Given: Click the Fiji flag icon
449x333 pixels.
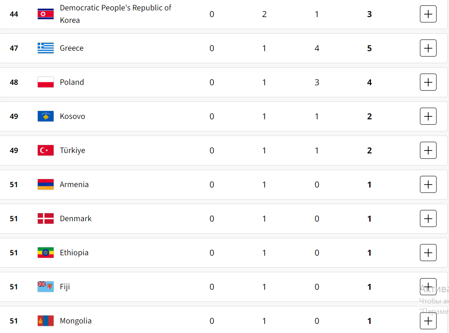Looking at the screenshot, I should coord(46,287).
